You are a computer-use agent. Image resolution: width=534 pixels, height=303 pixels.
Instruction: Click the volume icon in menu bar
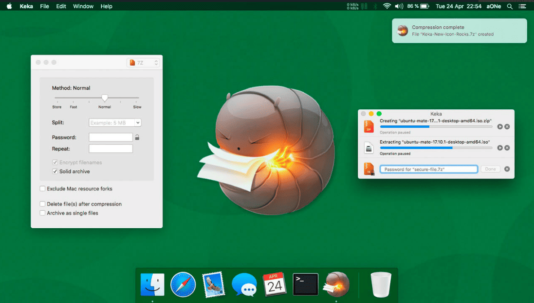[399, 6]
